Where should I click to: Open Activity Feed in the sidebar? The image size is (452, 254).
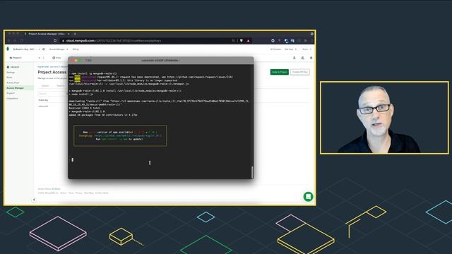[x=13, y=83]
